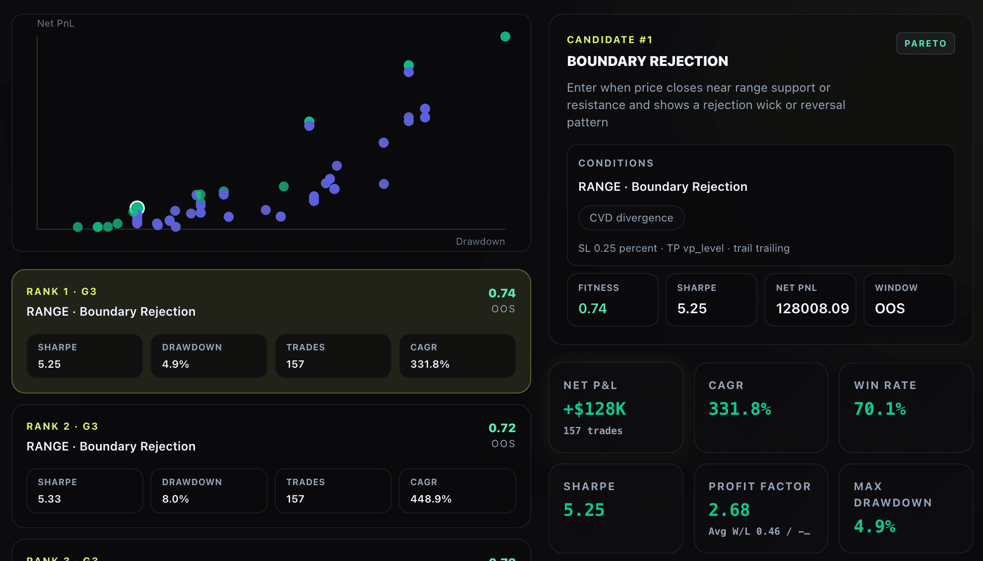Click the Avg W/L 0.46 subtext
983x561 pixels.
click(x=759, y=531)
